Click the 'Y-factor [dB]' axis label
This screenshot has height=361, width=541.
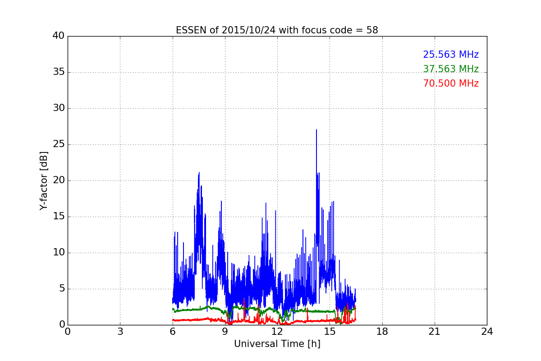[x=43, y=180]
